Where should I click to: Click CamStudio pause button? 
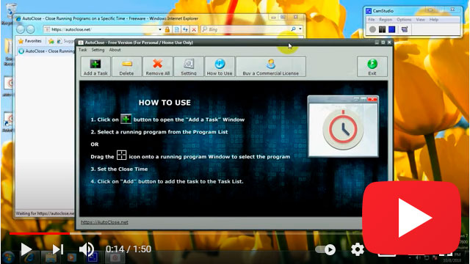coord(382,29)
